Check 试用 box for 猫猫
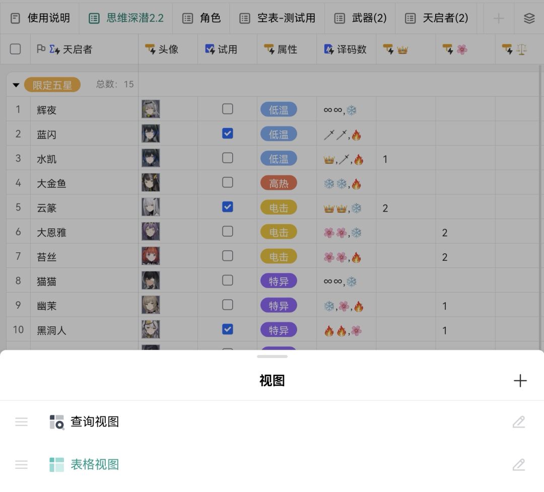 pyautogui.click(x=228, y=280)
